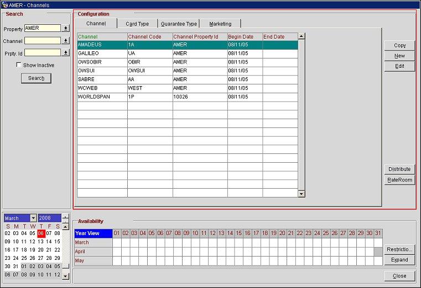The width and height of the screenshot is (421, 288).
Task: Open the Guarantee Type tab
Action: click(179, 24)
